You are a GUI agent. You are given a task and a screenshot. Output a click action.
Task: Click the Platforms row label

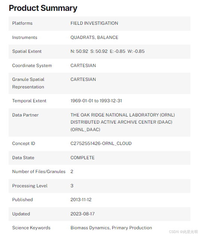[22, 23]
